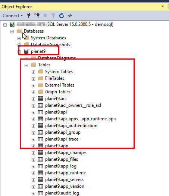Click the Tables folder icon
Screen dimensions: 169x196
tap(33, 65)
